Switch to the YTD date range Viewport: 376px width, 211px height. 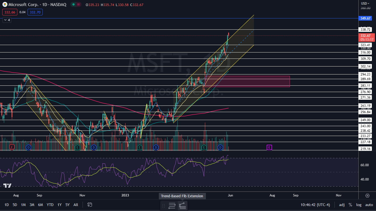click(50, 205)
